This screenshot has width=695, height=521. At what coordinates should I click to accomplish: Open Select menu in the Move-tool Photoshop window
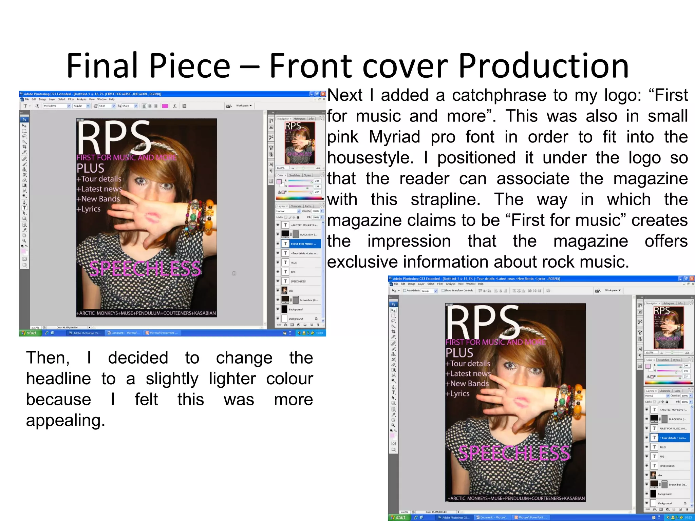tap(431, 284)
